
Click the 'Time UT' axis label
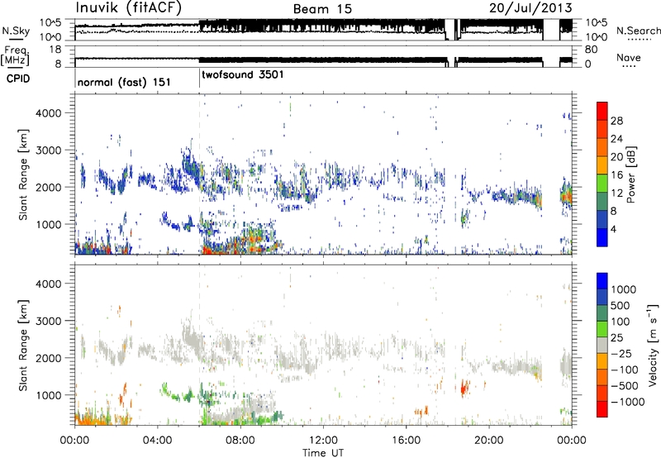(323, 453)
